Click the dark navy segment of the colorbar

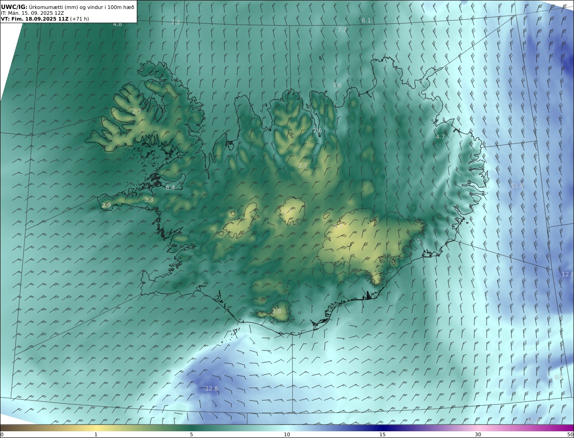(383, 428)
